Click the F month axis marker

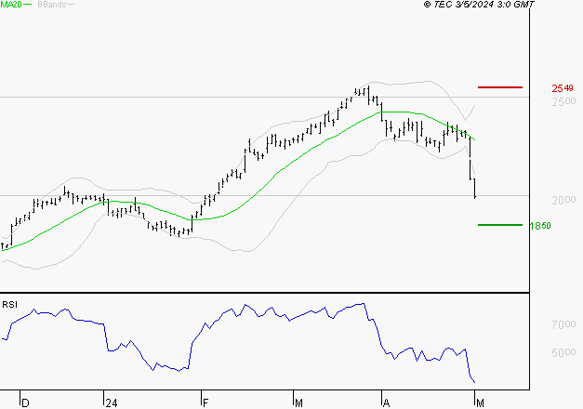[x=205, y=403]
